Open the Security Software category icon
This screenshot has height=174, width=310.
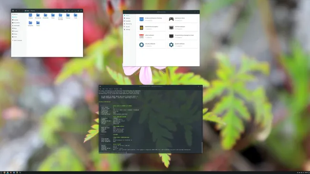(141, 45)
